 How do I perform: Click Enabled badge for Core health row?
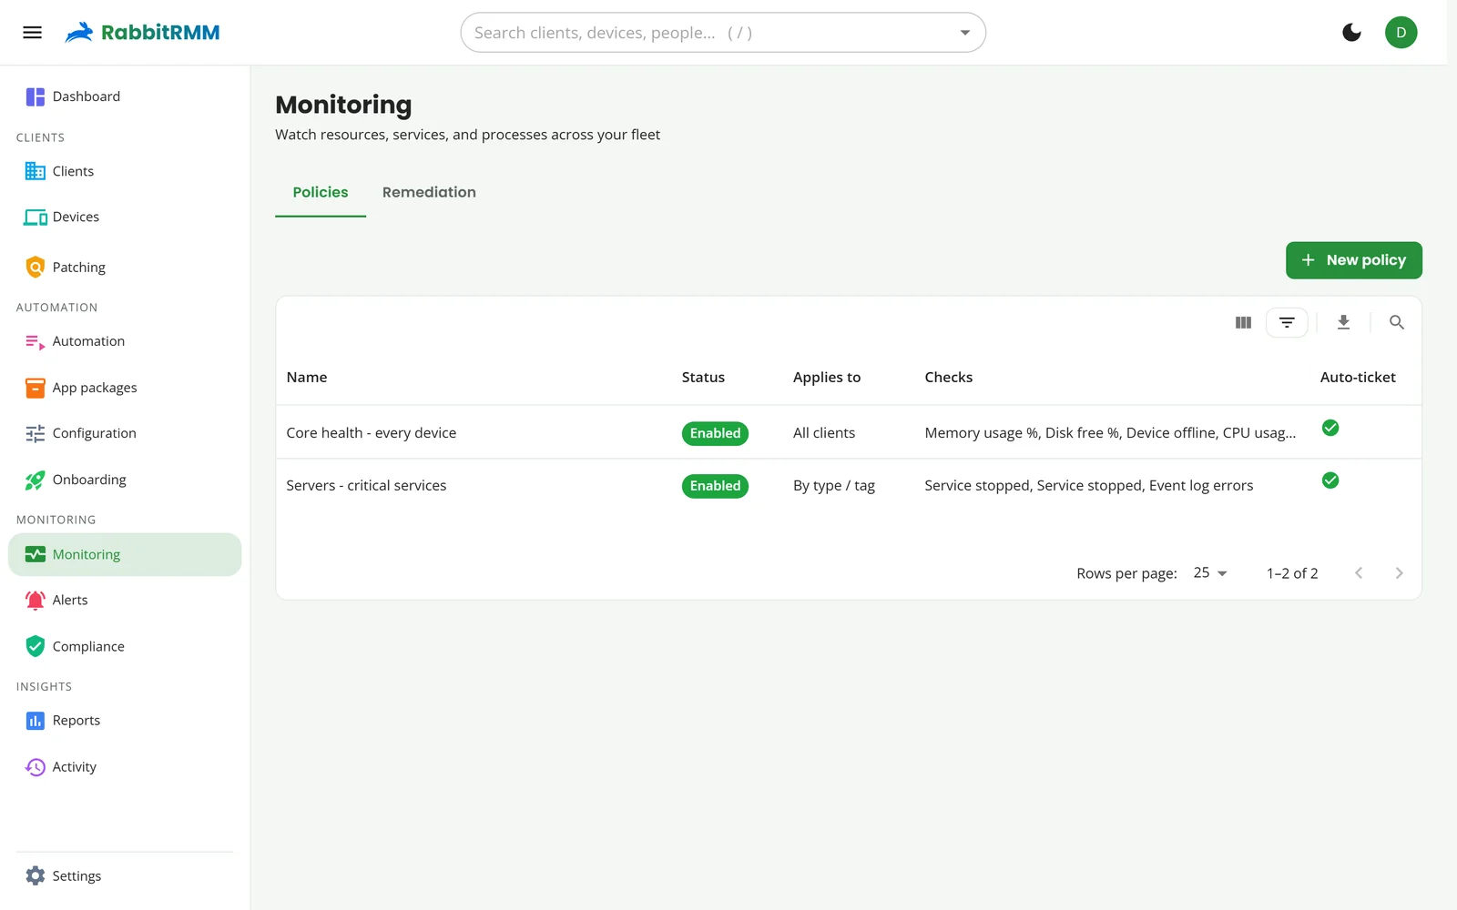coord(715,433)
